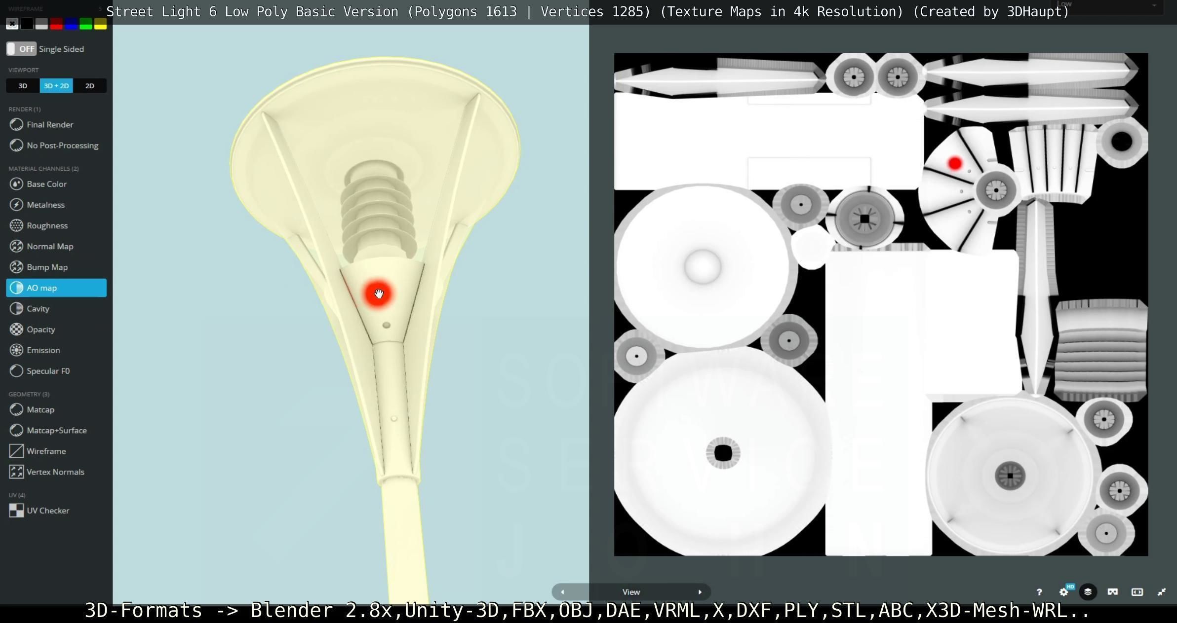The height and width of the screenshot is (623, 1177).
Task: Display the Vertex Normals overlay
Action: 55,472
